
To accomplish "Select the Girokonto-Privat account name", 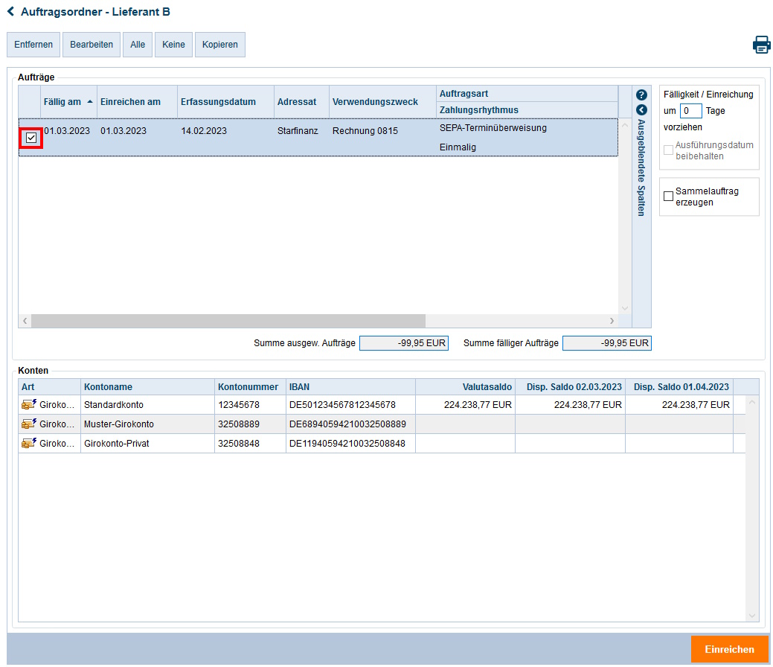I will 117,443.
